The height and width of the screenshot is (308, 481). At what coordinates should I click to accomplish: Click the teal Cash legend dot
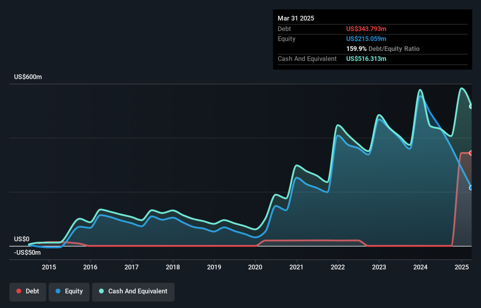[101, 292]
